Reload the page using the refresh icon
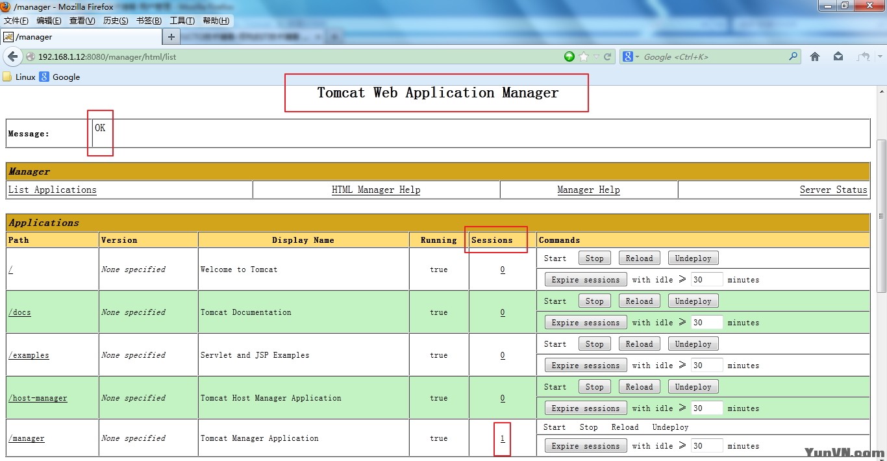Image resolution: width=887 pixels, height=461 pixels. (x=608, y=56)
